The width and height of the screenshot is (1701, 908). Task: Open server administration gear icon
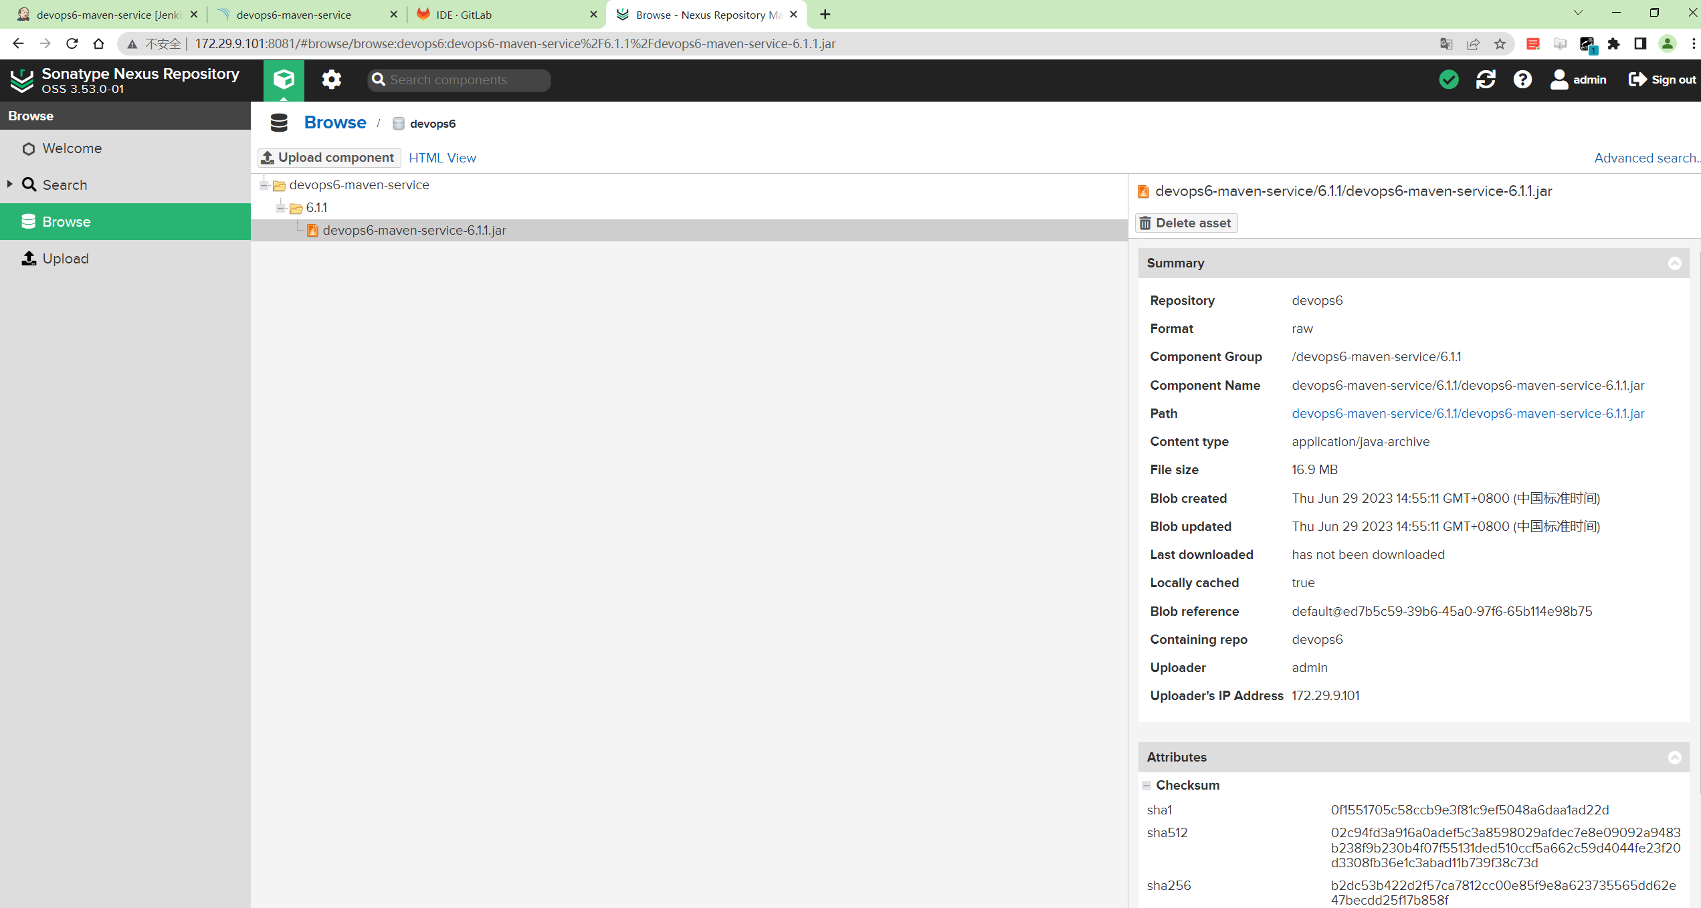click(331, 80)
